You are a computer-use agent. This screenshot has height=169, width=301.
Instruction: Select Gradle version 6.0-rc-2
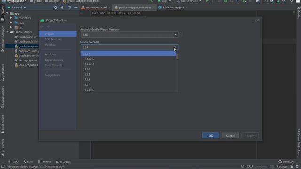point(128,59)
